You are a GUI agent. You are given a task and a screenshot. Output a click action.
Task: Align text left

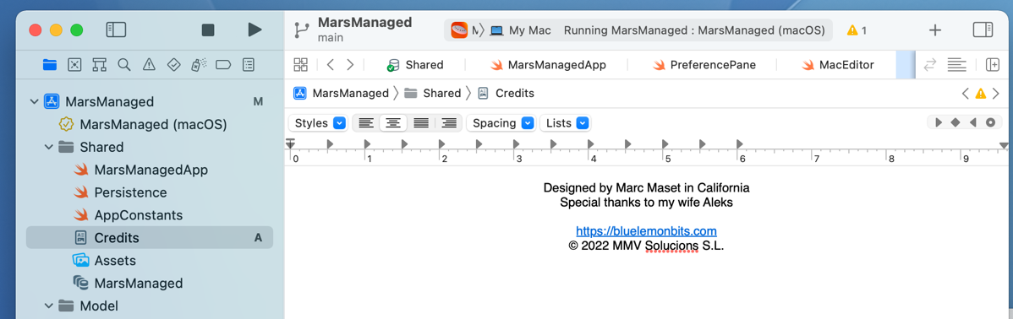click(366, 123)
